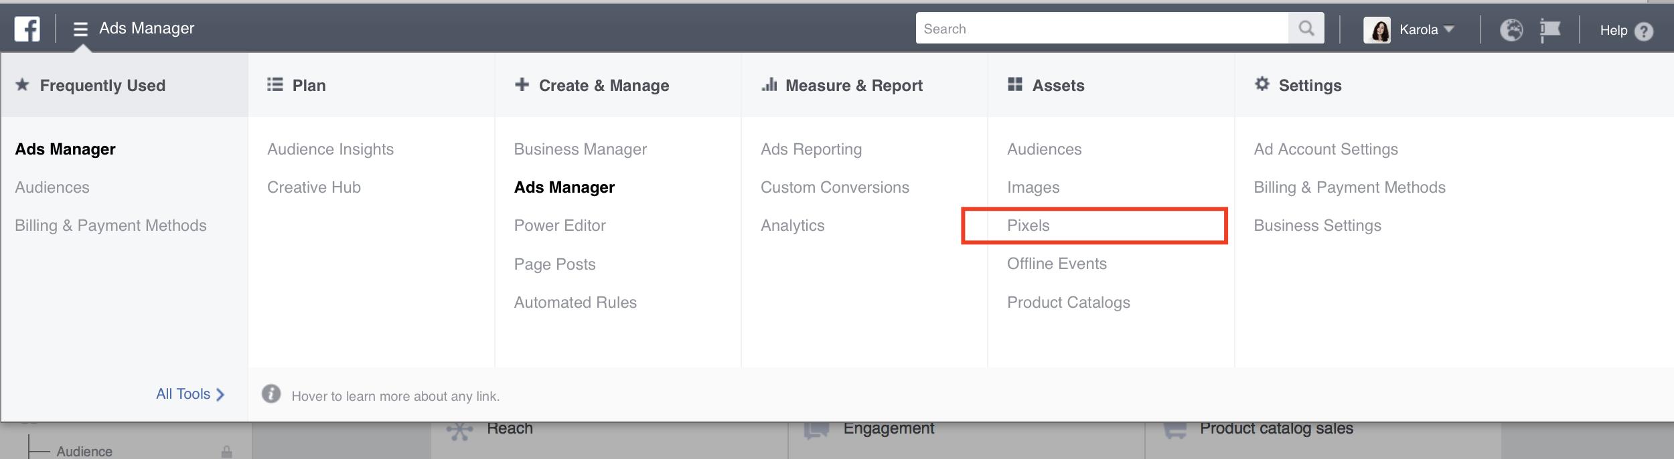Open Billing & Payment Methods under Settings

tap(1349, 187)
